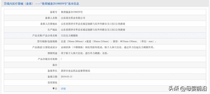Screen dimensions: 210x94
Task: Click the 备案人名称 label
Action: coord(51,18)
